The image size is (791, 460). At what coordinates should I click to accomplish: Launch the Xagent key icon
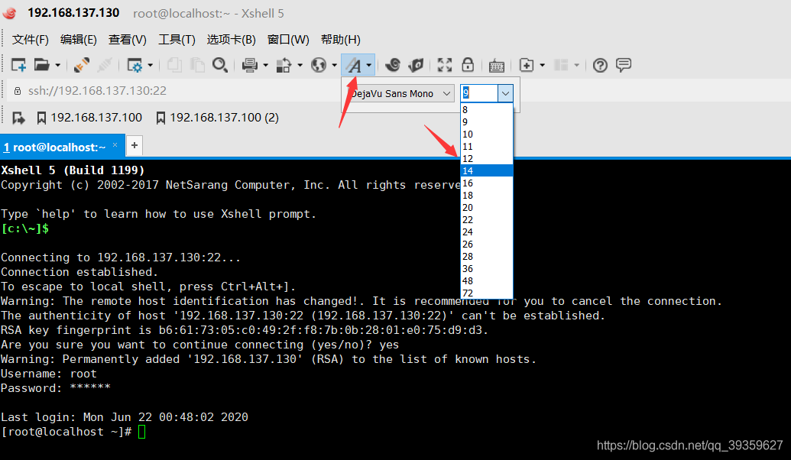click(417, 65)
